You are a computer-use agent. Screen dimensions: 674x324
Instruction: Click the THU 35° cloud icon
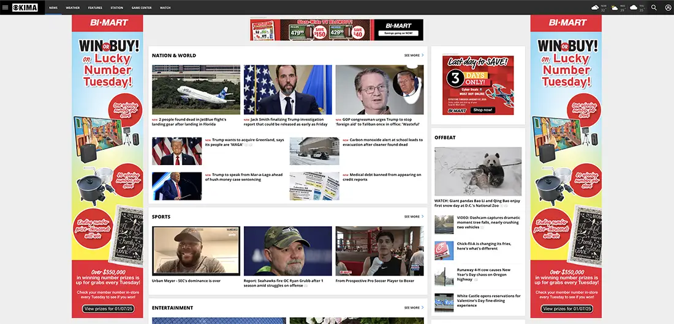[634, 7]
